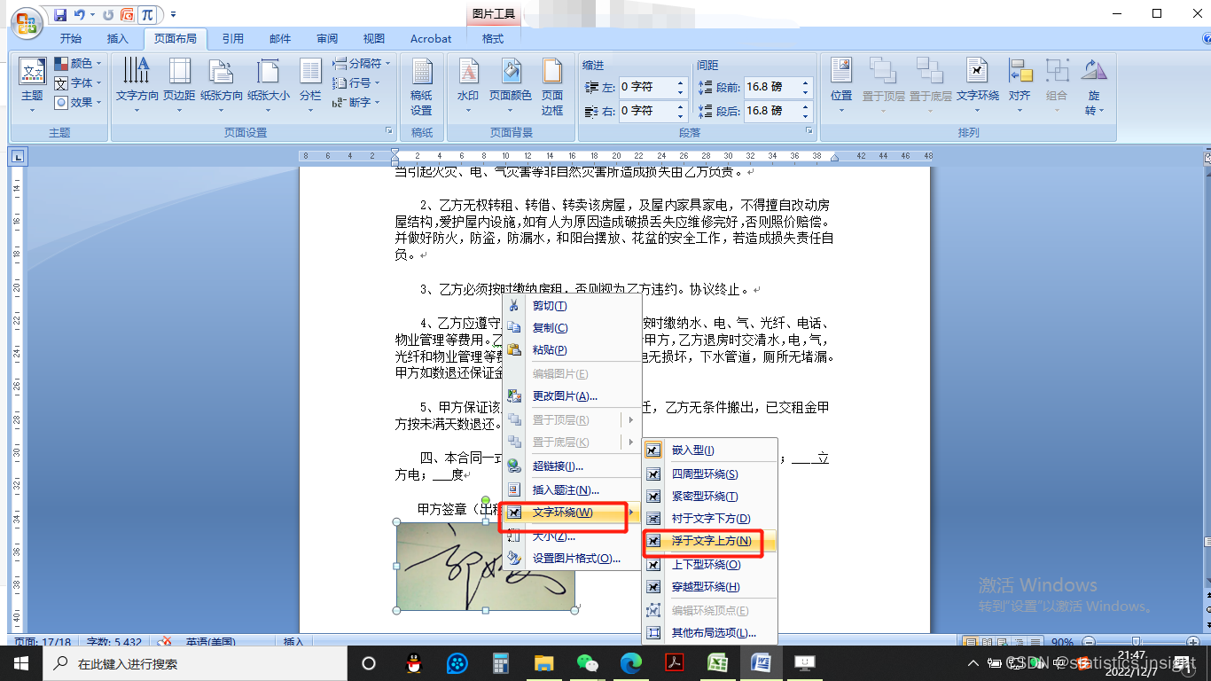Open Text Direction (文字方向) options

(137, 85)
